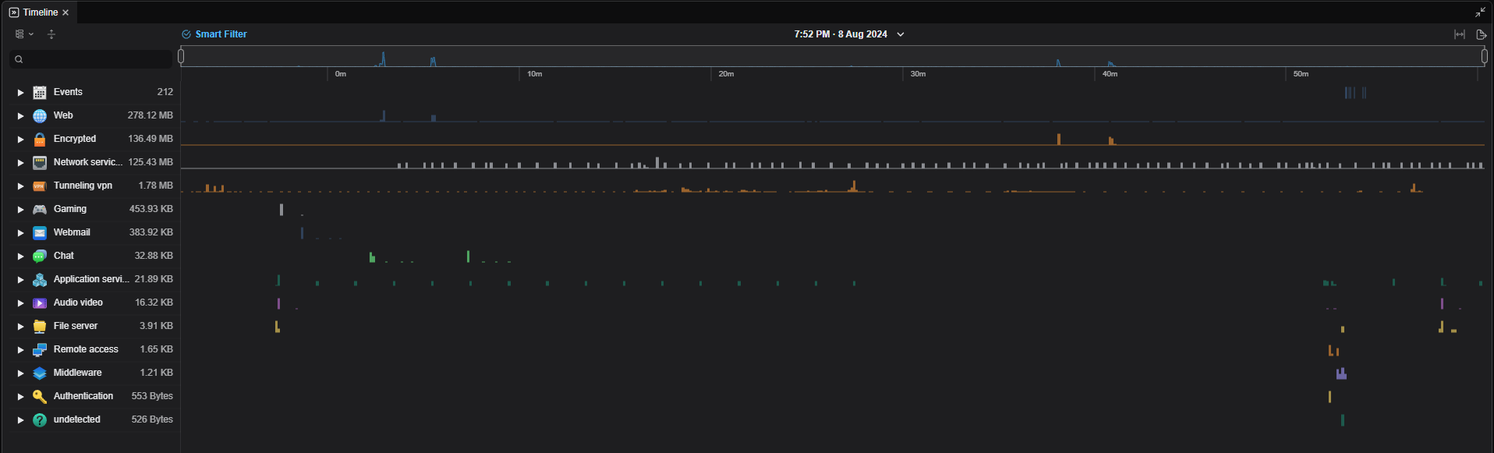Viewport: 1494px width, 453px height.
Task: Click the 40m mark on the timeline ruler
Action: coord(1110,74)
